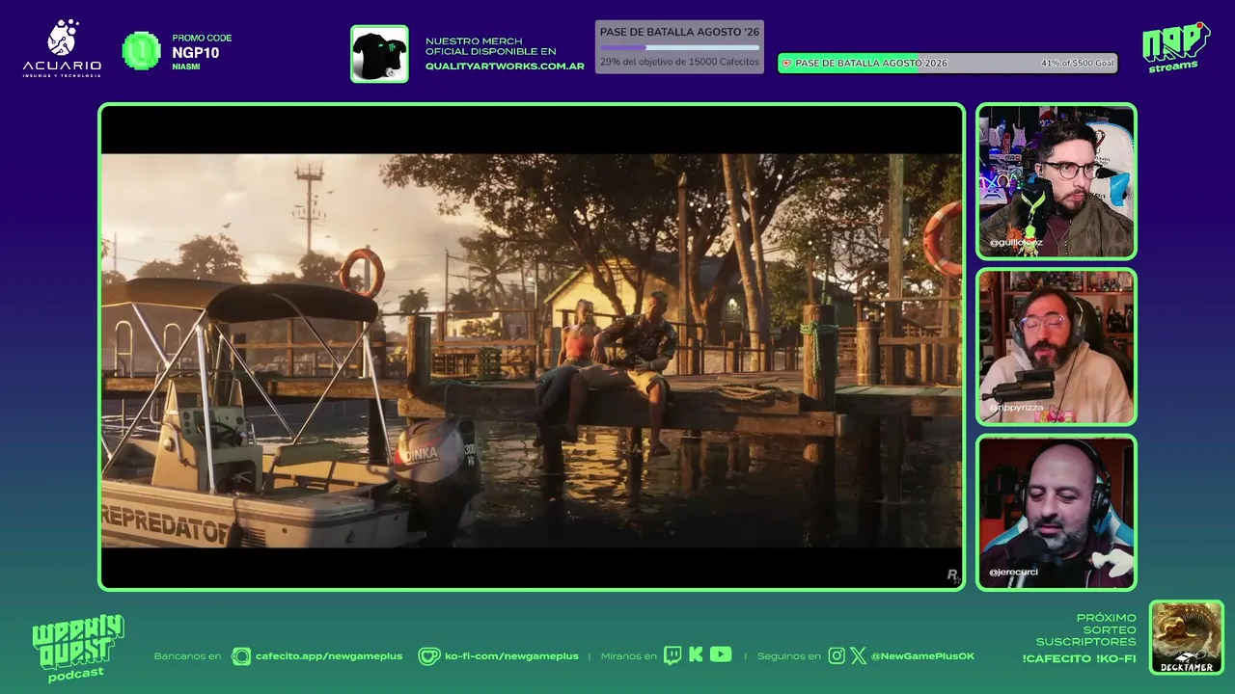Visit the QUALITYARTWORKS.COM.AR merch link
1235x694 pixels.
[x=505, y=67]
